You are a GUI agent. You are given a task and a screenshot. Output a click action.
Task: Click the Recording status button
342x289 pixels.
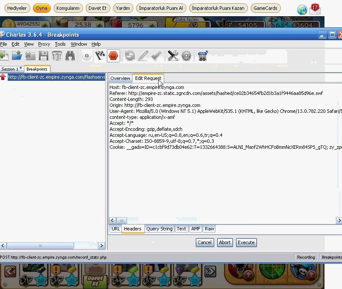tap(306, 257)
